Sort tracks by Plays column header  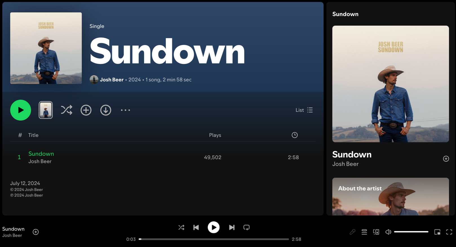pyautogui.click(x=215, y=135)
